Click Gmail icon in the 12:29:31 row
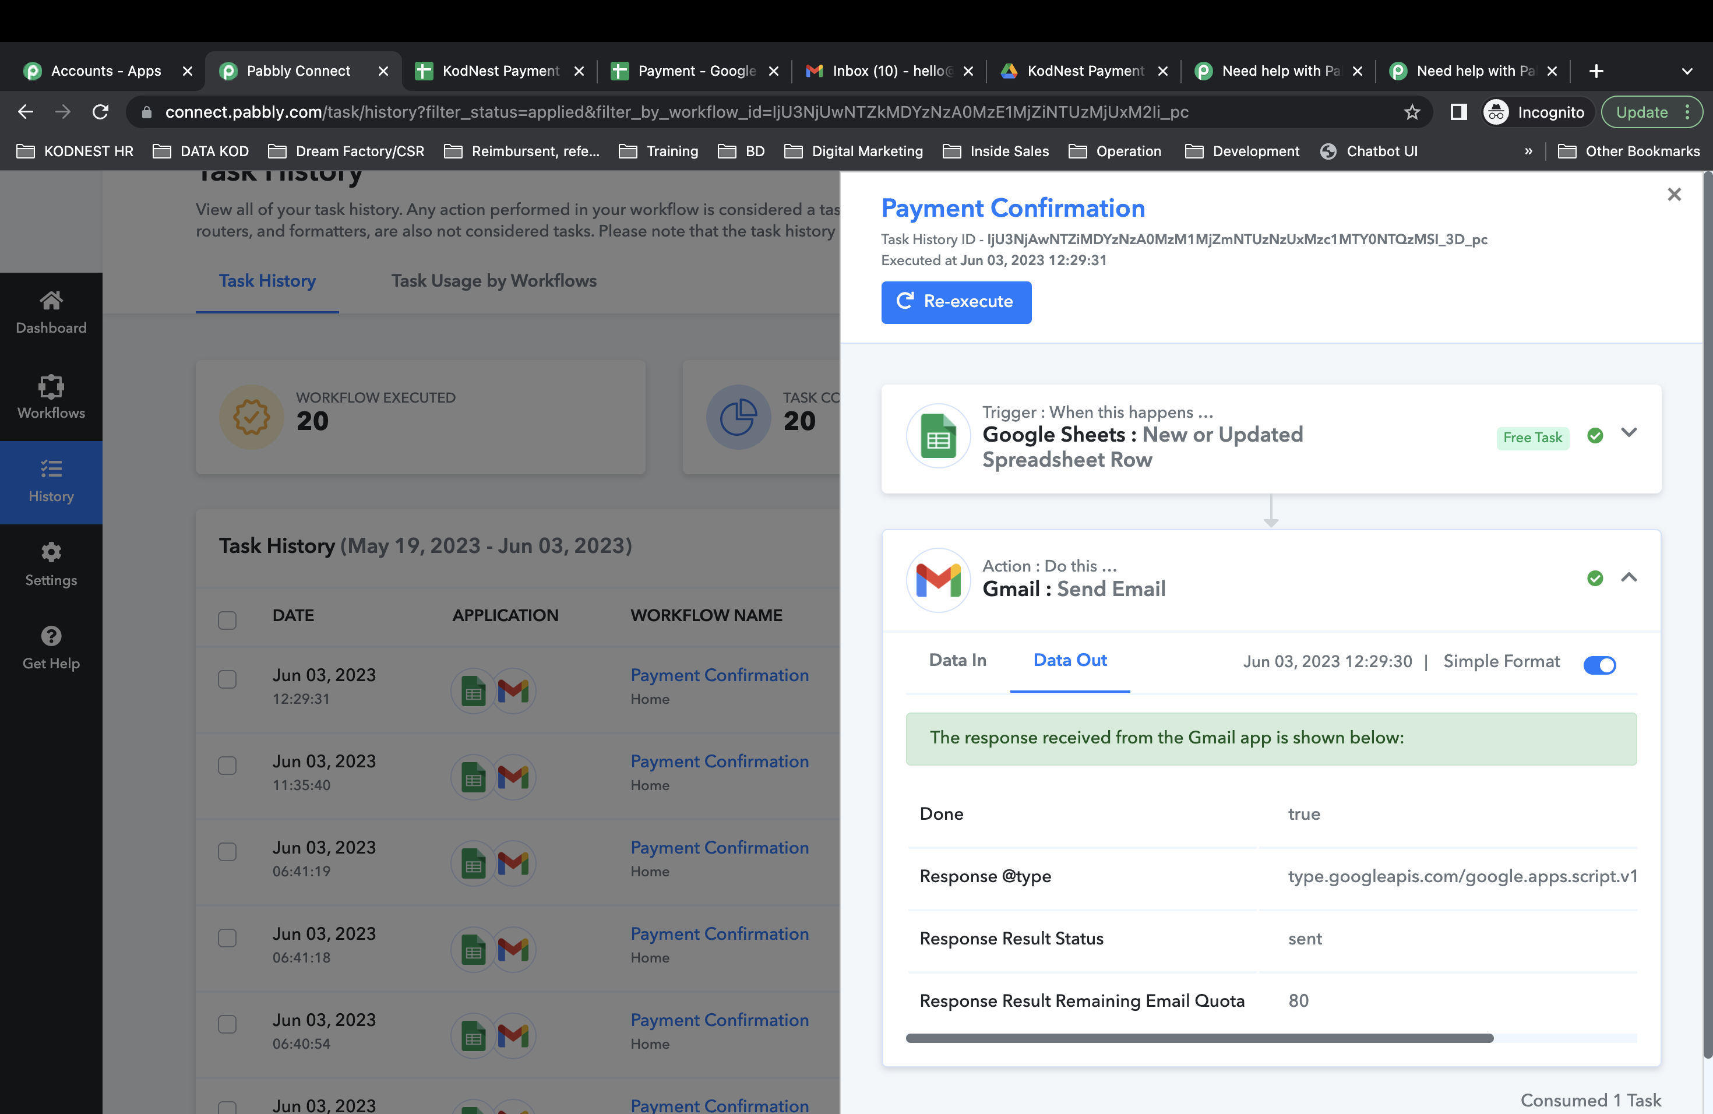Viewport: 1713px width, 1114px height. tap(514, 690)
